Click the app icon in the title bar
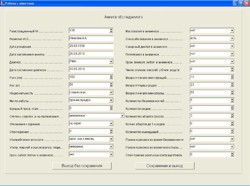This screenshot has height=186, width=250. point(3,3)
